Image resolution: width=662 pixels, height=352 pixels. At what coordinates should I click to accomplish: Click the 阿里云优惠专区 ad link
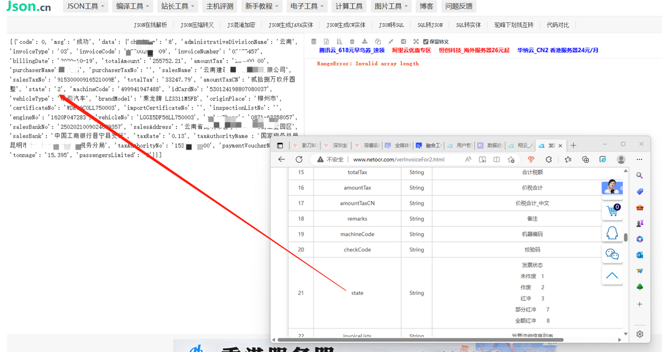(411, 50)
